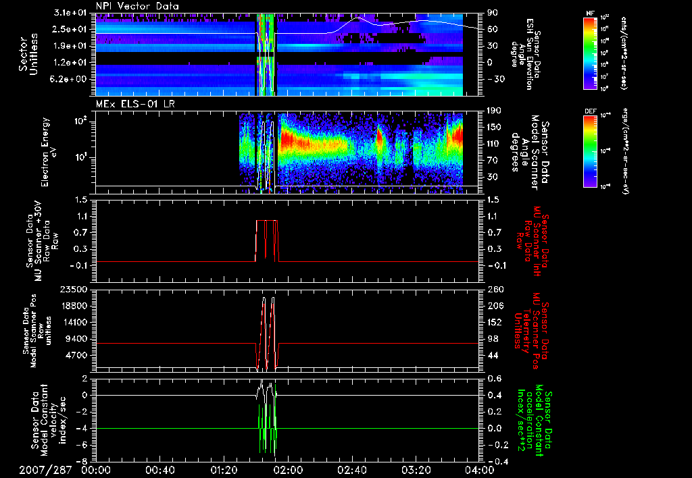Click the '00:40' time tick label
The height and width of the screenshot is (478, 692).
pos(159,471)
